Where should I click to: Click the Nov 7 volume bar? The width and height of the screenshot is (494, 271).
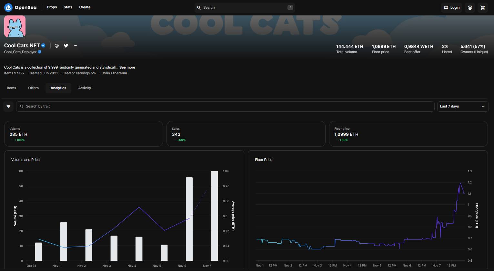[214, 216]
